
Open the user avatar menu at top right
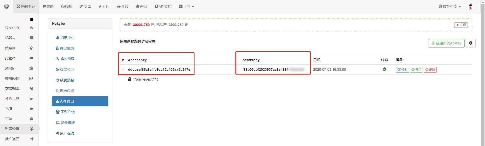(x=470, y=7)
